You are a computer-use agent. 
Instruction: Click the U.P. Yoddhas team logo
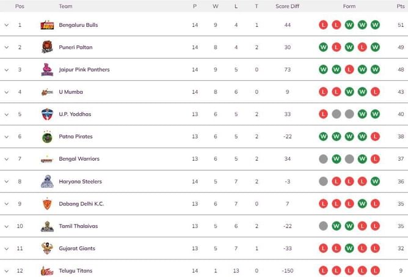point(47,114)
